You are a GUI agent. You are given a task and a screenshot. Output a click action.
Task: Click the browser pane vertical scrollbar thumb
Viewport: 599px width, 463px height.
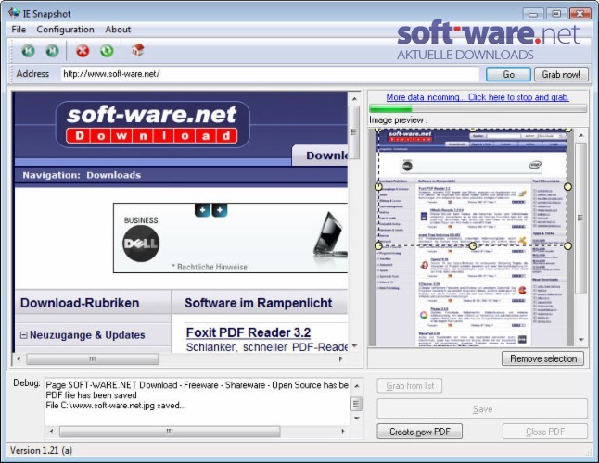coord(354,132)
